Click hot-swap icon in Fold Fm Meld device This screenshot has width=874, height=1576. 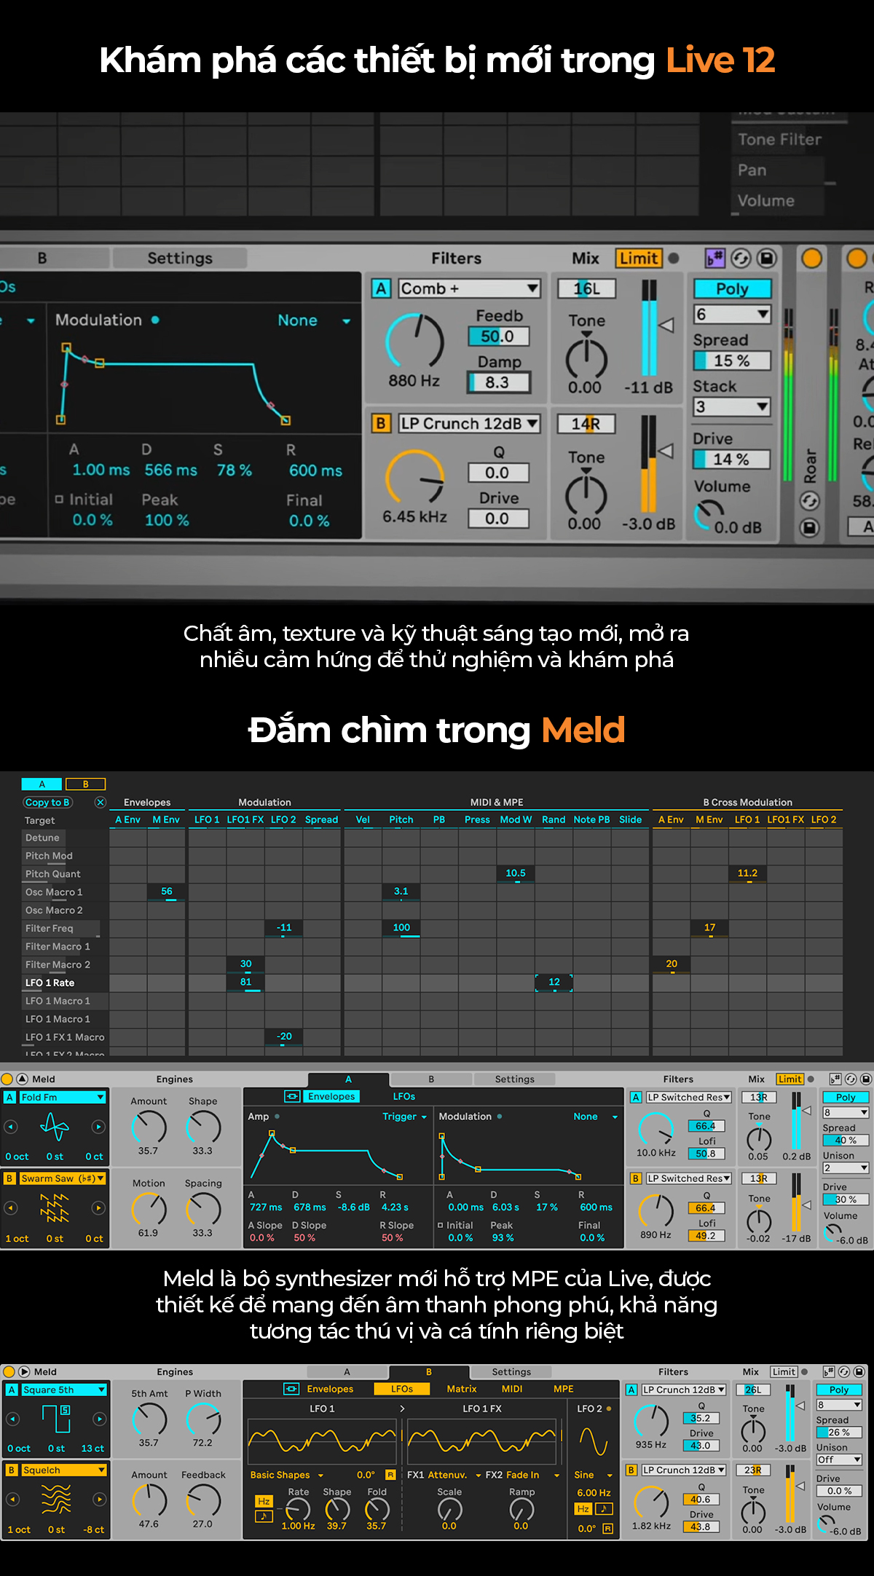[x=851, y=1079]
